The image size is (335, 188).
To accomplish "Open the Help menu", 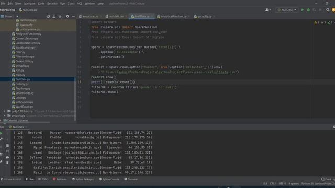I will [100, 4].
